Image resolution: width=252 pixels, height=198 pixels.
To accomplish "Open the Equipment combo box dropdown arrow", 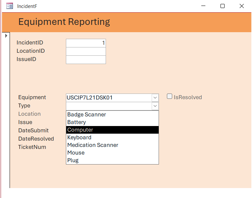I will 155,98.
